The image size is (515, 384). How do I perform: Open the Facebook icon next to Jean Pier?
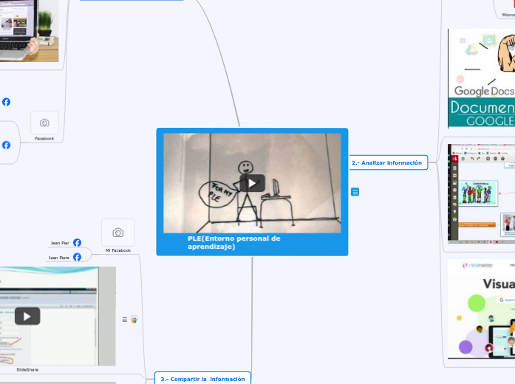[x=78, y=242]
